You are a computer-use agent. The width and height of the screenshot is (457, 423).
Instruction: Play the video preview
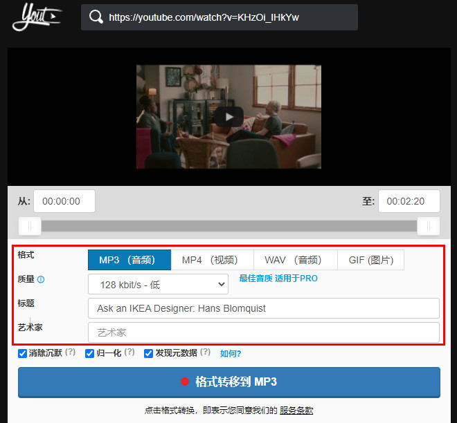point(229,117)
